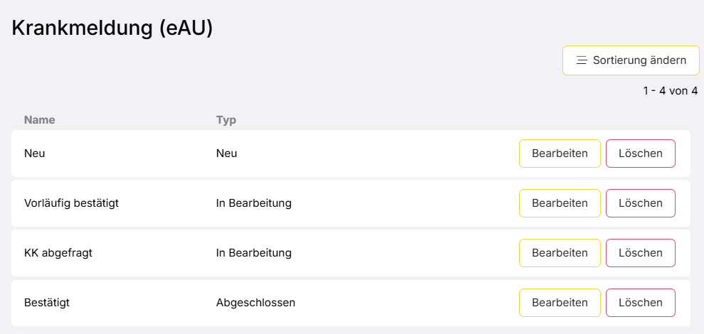Viewport: 704px width, 334px height.
Task: Click the sort lines icon beside Sortierung ändern
Action: click(581, 60)
